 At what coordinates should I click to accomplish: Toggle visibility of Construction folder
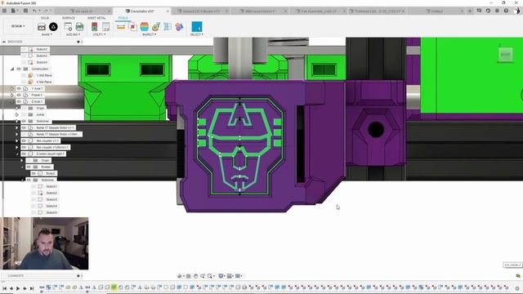[19, 69]
